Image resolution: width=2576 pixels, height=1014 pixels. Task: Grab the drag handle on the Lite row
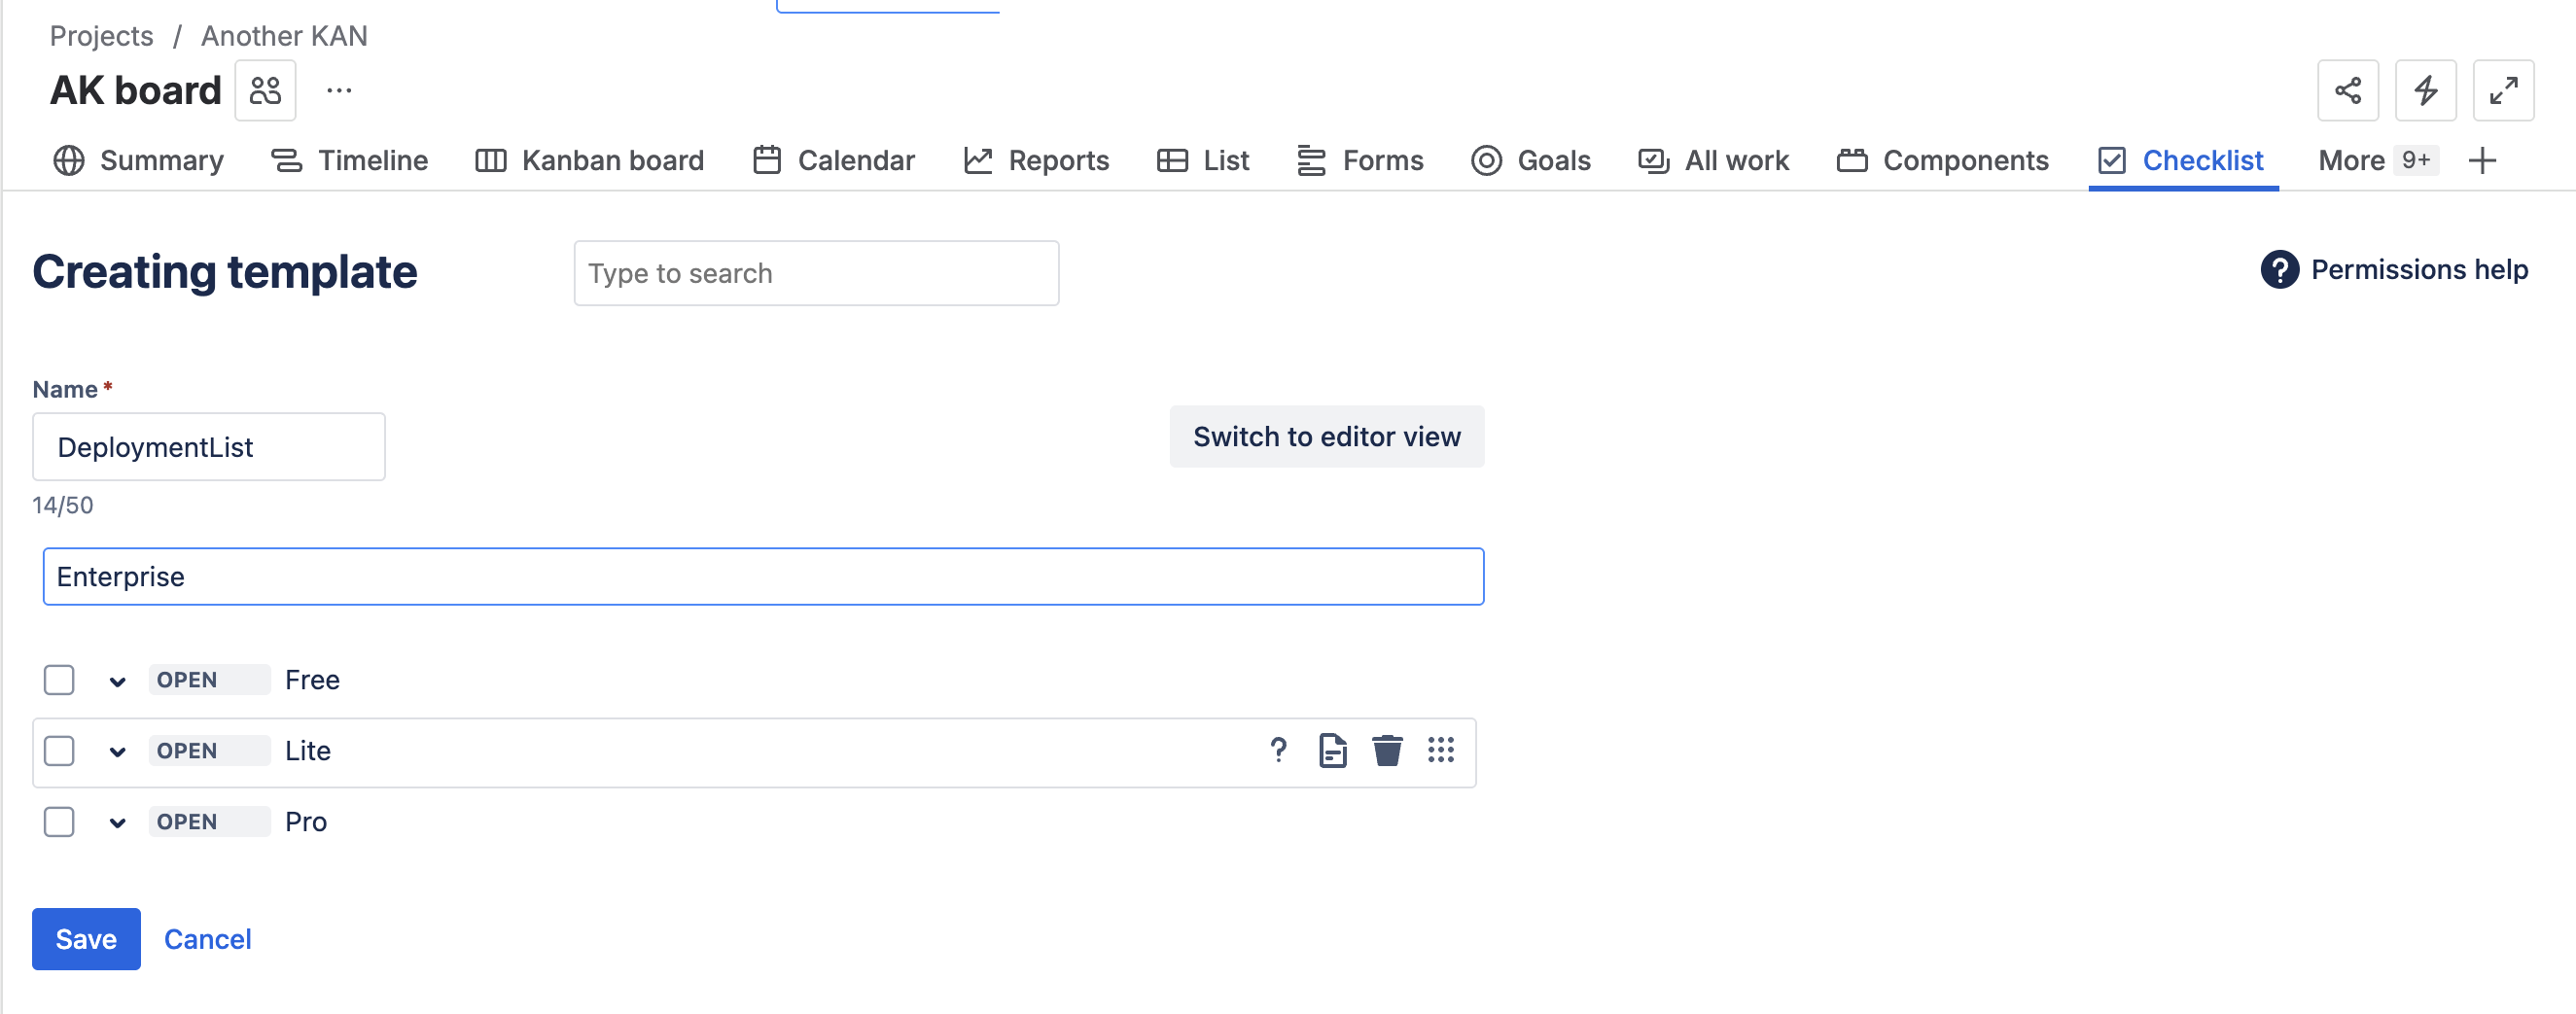1440,750
